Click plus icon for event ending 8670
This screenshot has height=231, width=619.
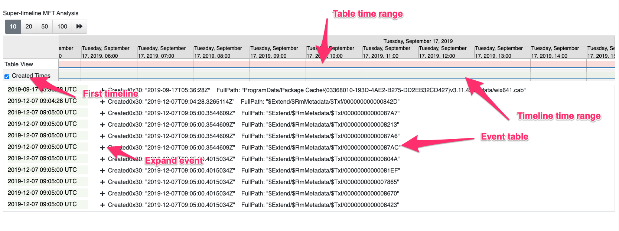[102, 194]
